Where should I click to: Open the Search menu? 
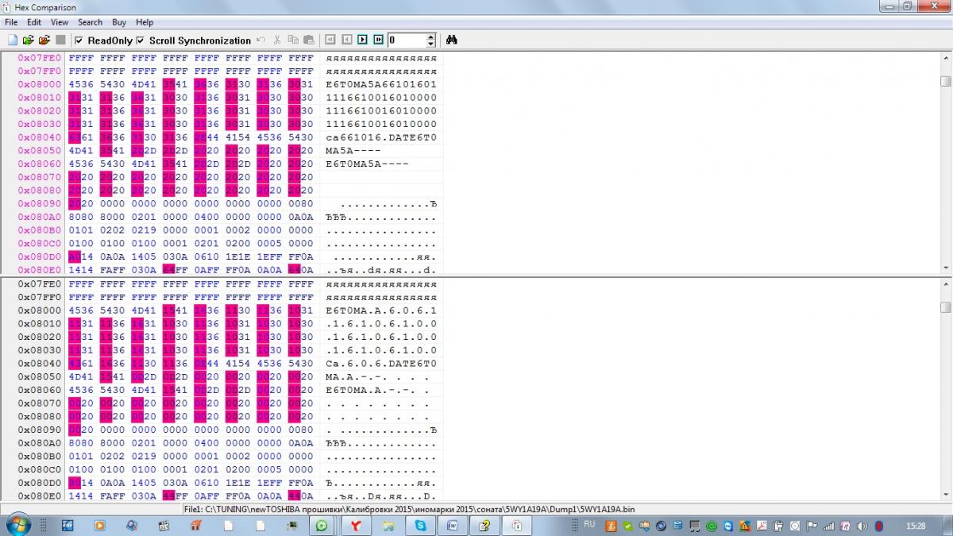coord(90,22)
